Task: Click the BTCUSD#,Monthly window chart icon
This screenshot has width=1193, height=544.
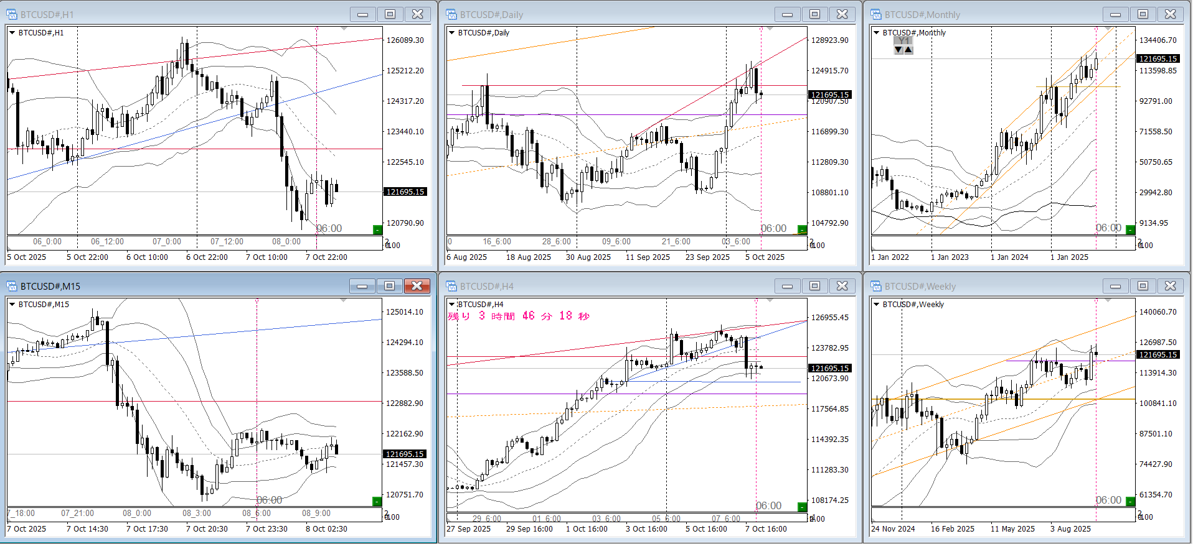Action: [876, 14]
